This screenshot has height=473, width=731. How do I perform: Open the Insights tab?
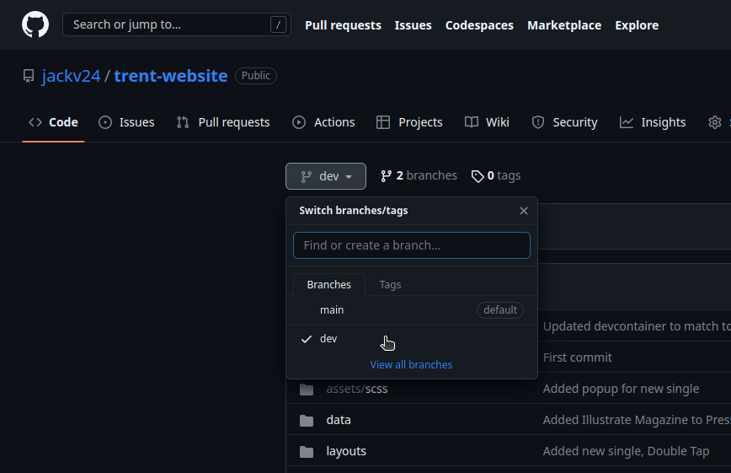[653, 122]
